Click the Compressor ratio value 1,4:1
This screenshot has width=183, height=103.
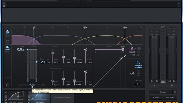click(57, 85)
